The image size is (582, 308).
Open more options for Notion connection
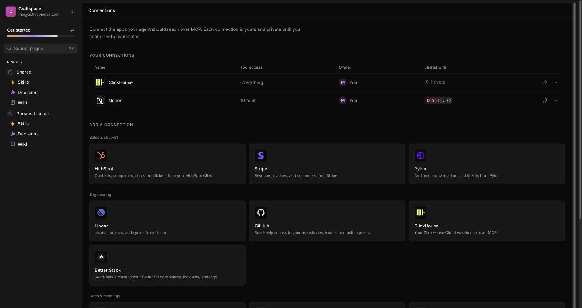(x=555, y=101)
